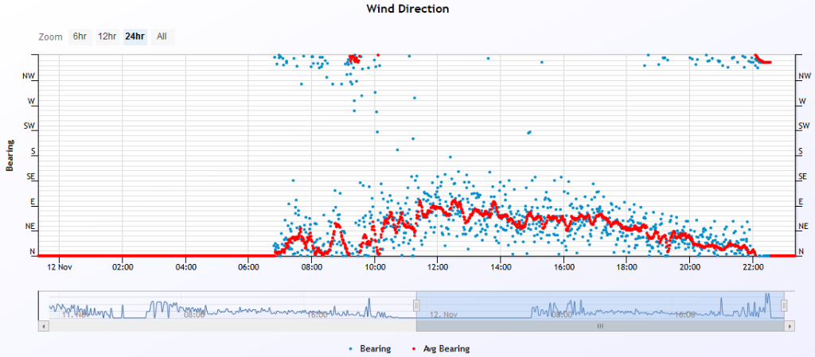
Task: Click the left axis NW label
Action: (x=29, y=76)
